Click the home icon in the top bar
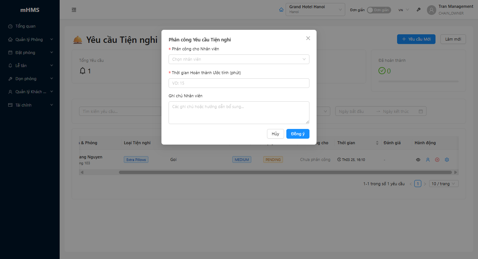Image resolution: width=478 pixels, height=259 pixels. tap(281, 9)
